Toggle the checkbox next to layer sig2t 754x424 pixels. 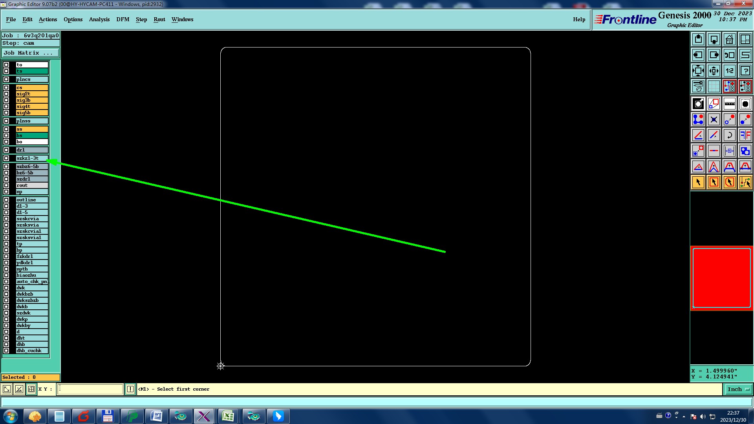6,94
